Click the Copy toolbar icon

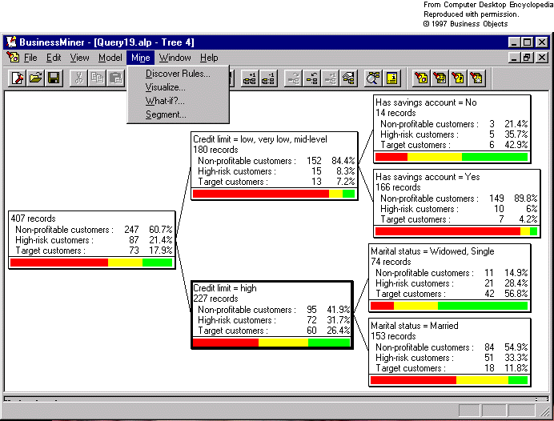(x=97, y=78)
